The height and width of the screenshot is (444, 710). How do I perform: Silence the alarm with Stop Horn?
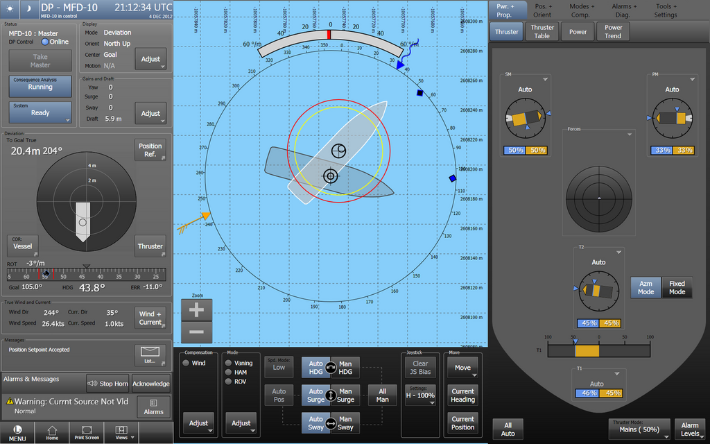pyautogui.click(x=107, y=383)
